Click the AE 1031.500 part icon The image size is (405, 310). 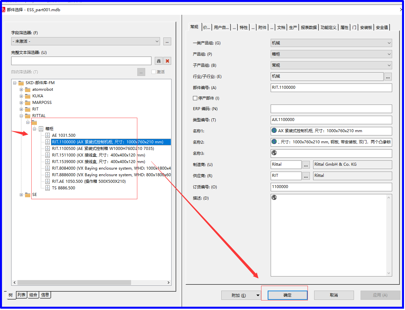coord(47,135)
